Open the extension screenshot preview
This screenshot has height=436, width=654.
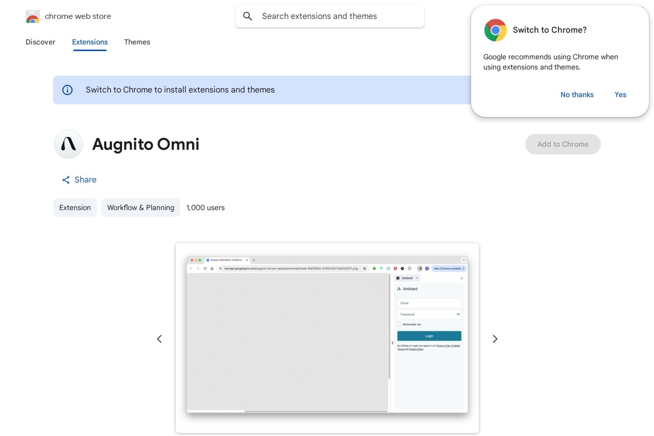[x=327, y=338]
